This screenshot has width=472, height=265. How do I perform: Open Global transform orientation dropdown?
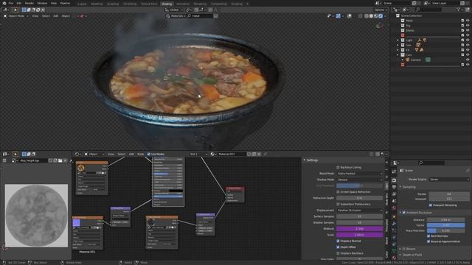173,10
